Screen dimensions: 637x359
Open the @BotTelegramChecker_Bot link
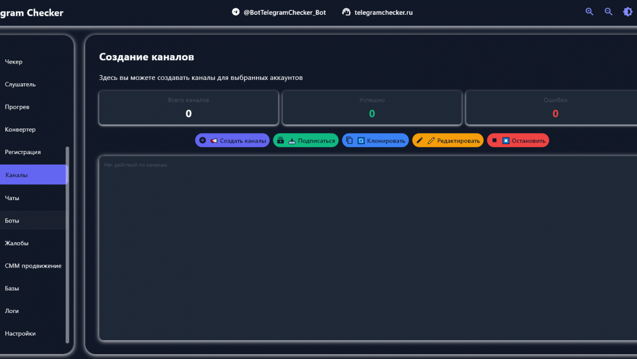coord(284,12)
